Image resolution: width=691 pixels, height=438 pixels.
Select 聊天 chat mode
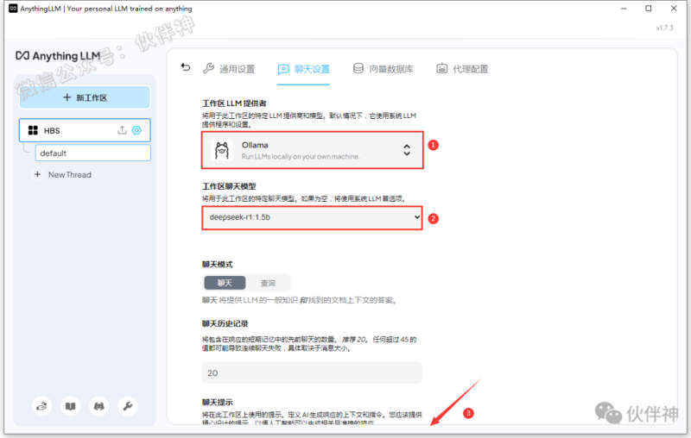tap(225, 283)
